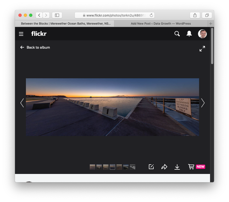Open the Flickr hamburger menu
Screen dimensions: 229x202
click(x=21, y=34)
